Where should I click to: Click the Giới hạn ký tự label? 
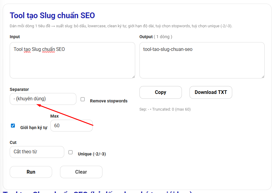tap(34, 128)
